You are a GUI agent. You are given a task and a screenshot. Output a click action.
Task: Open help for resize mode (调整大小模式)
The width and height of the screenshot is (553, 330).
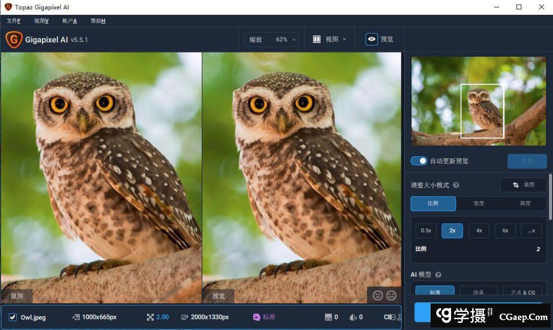coord(456,185)
